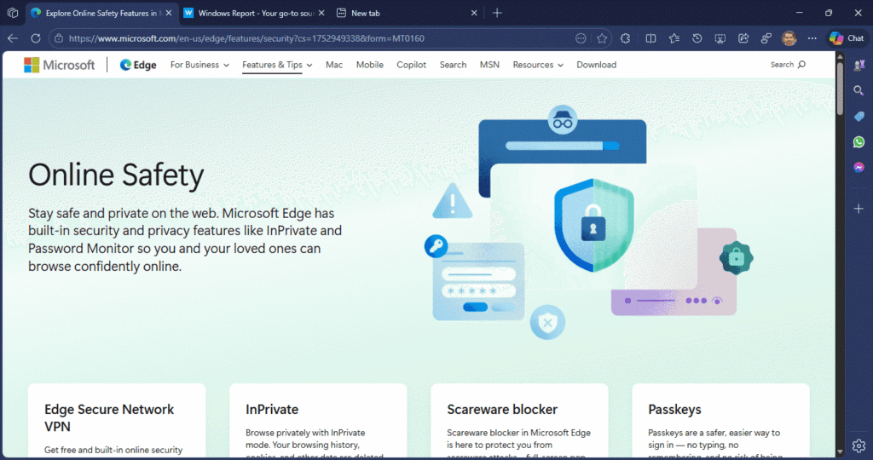Image resolution: width=873 pixels, height=460 pixels.
Task: Expand the Resources dropdown
Action: click(x=538, y=65)
